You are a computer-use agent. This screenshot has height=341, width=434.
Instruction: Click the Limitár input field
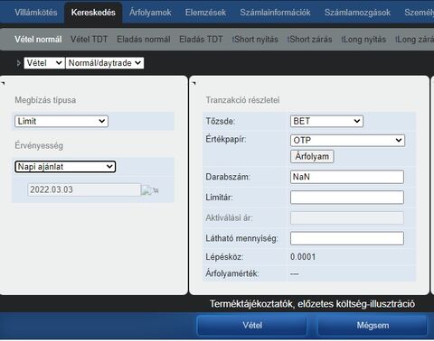pyautogui.click(x=347, y=198)
